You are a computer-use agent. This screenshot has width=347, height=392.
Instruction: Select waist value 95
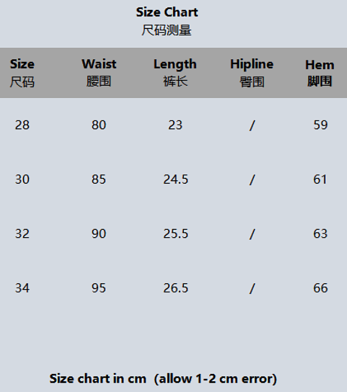pos(99,288)
